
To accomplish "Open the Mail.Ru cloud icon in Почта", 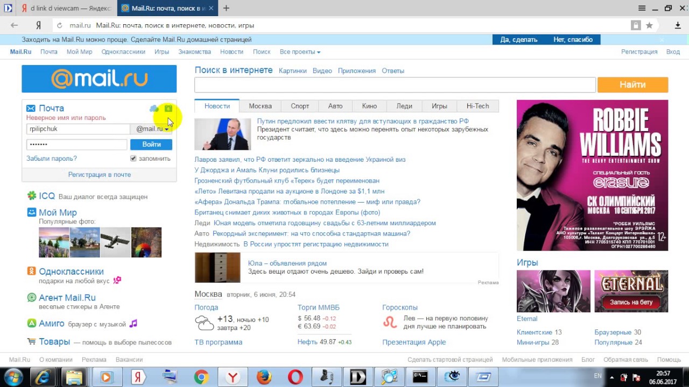I will [x=154, y=109].
